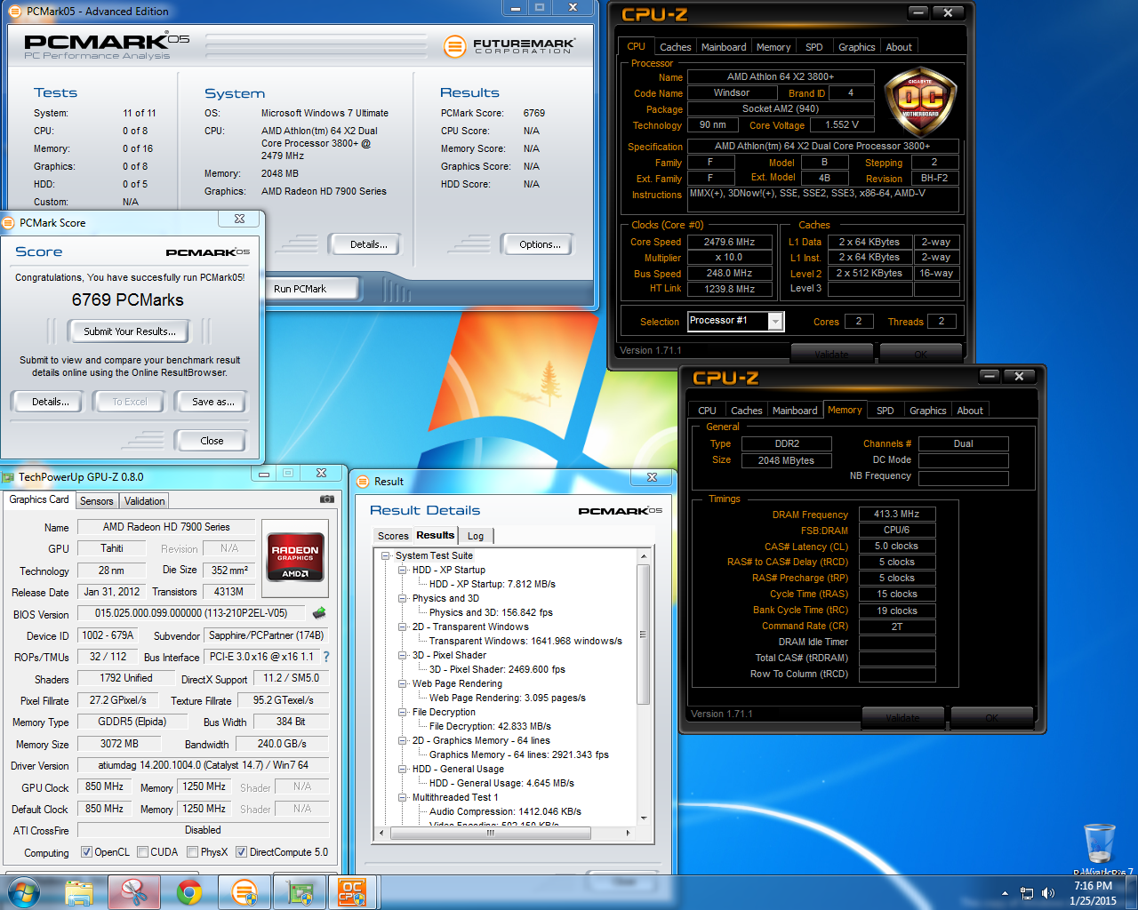Click the GPU-Z title bar app icon

pyautogui.click(x=8, y=477)
